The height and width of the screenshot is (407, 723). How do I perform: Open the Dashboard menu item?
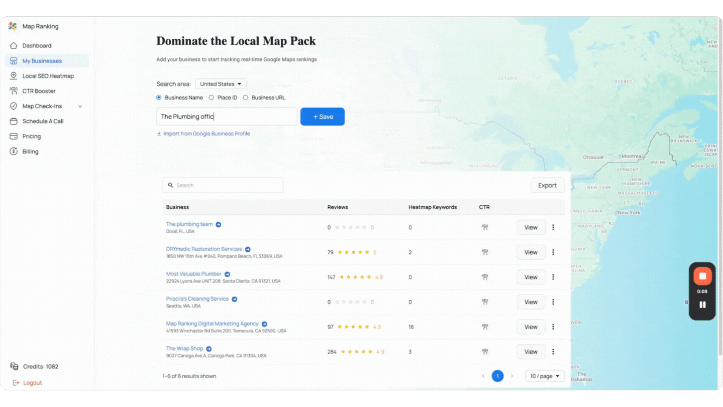click(37, 46)
